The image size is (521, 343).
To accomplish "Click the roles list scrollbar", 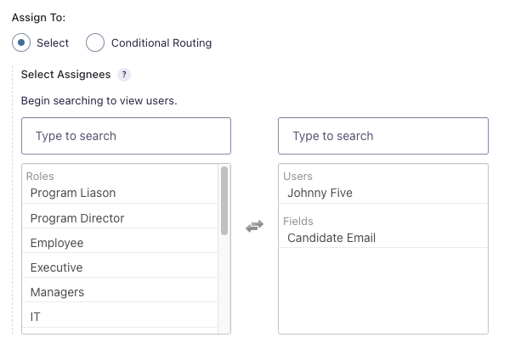I will point(224,201).
